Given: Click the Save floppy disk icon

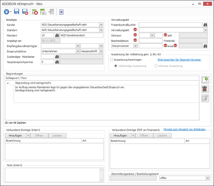Looking at the screenshot, I should click(x=17, y=12).
